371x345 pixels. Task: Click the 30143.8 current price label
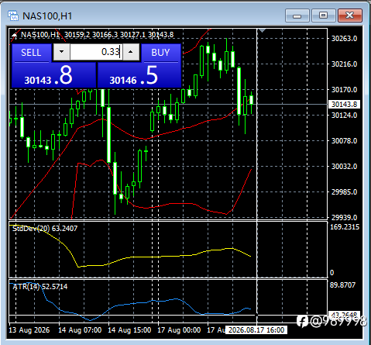coord(344,105)
